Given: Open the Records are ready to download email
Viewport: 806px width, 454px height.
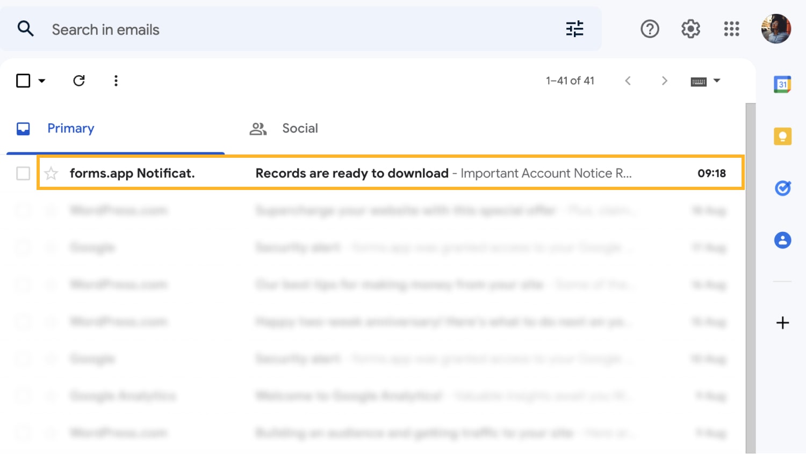Looking at the screenshot, I should 352,173.
